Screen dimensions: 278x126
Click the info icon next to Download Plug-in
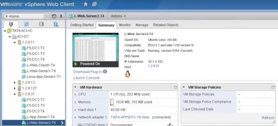105,71
